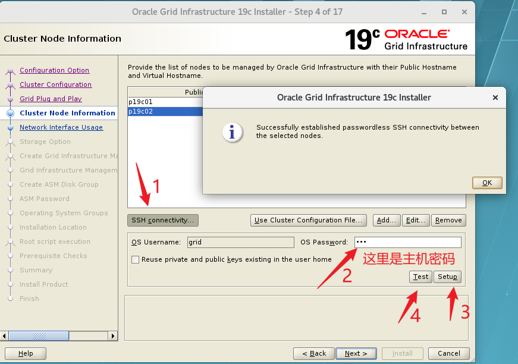The width and height of the screenshot is (518, 364).
Task: Click the Install button
Action: (x=403, y=353)
